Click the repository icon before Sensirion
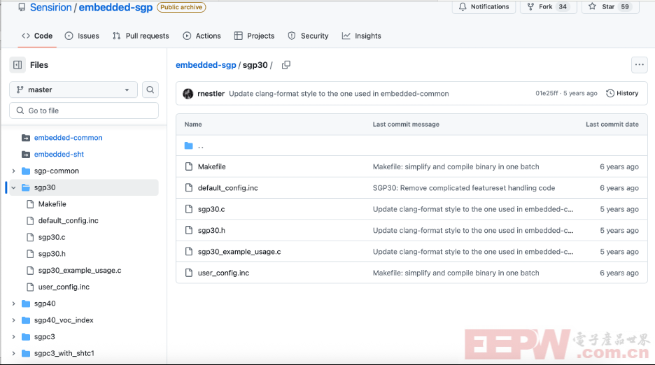 click(22, 8)
